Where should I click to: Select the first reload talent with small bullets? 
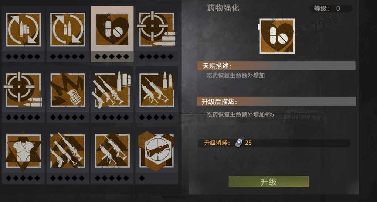pos(23,30)
